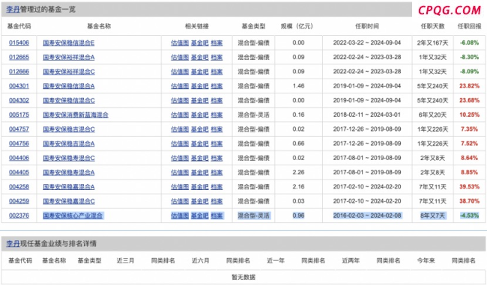Open fund code 004258
The height and width of the screenshot is (285, 487).
[x=19, y=187]
